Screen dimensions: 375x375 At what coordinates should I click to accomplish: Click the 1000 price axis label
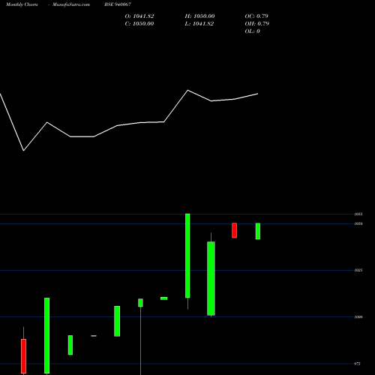pyautogui.click(x=358, y=317)
